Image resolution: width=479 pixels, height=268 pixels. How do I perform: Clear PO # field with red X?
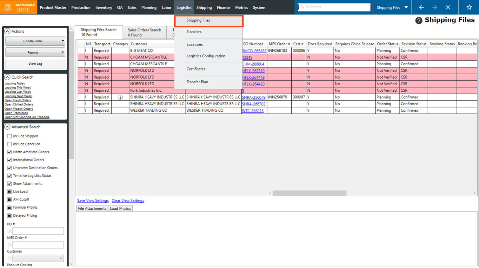[x=10, y=231]
